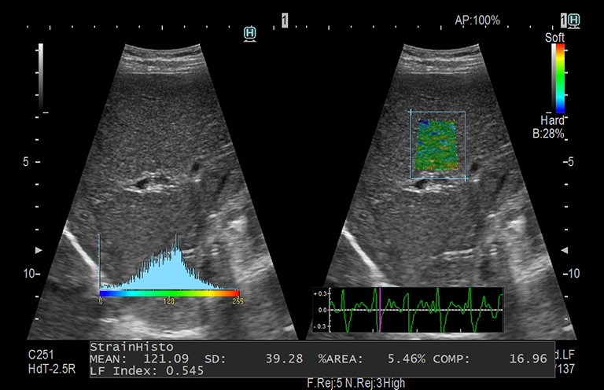Image resolution: width=604 pixels, height=390 pixels.
Task: Click the AP:100% acoustic power label
Action: point(477,20)
